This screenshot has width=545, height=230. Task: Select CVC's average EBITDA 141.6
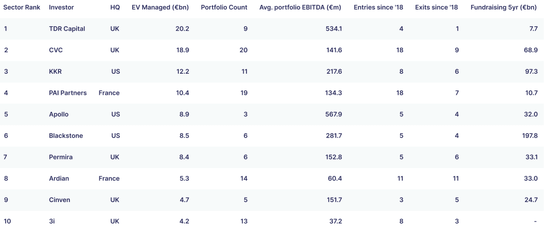coord(335,50)
